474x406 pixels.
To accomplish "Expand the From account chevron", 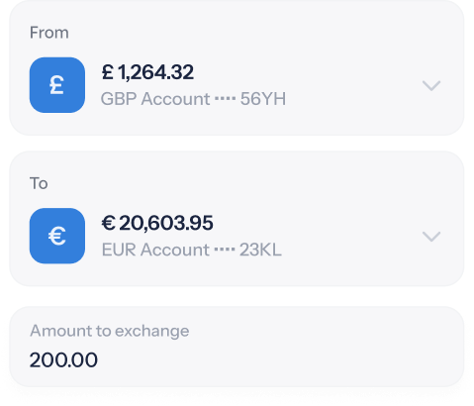I will (431, 86).
